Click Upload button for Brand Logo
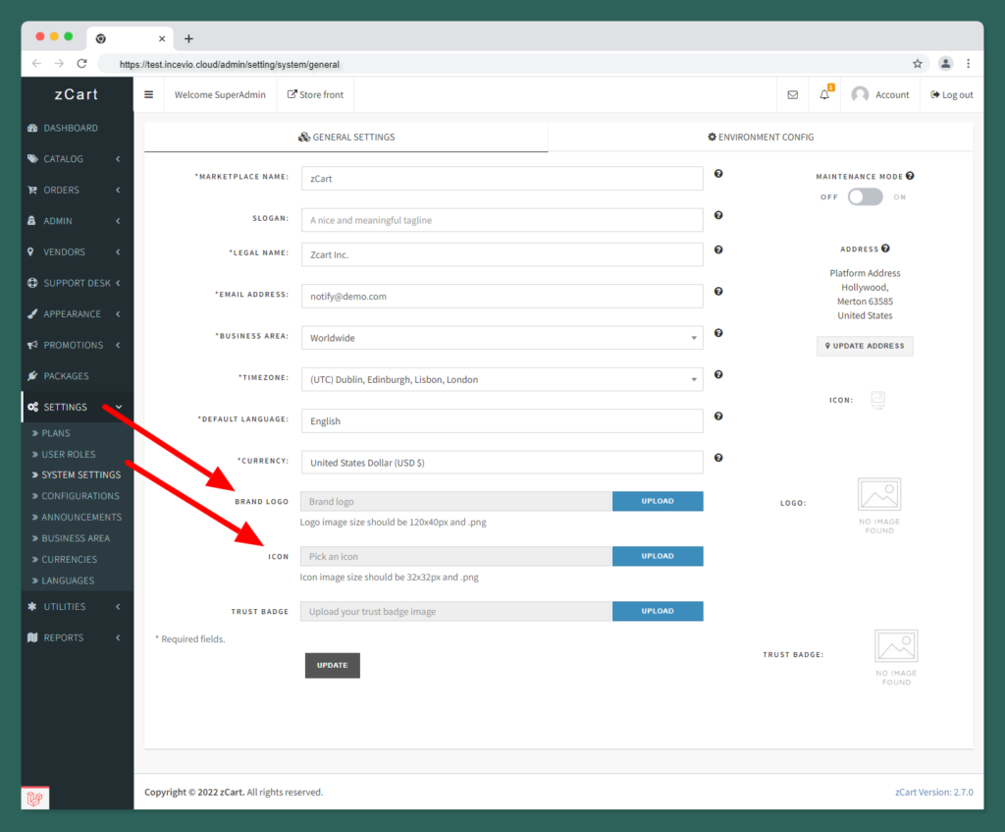 click(x=658, y=501)
